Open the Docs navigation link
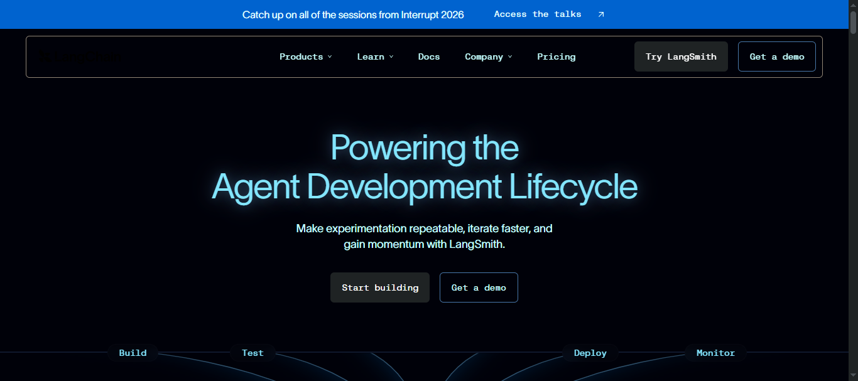The width and height of the screenshot is (858, 381). [x=429, y=56]
